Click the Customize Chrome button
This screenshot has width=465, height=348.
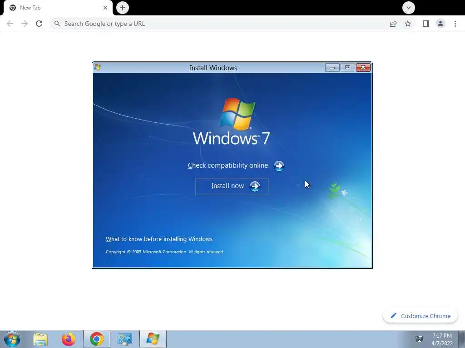point(420,316)
